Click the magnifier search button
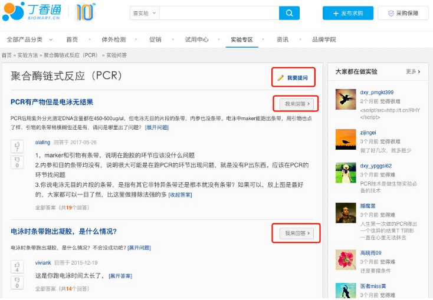The image size is (433, 300). point(289,13)
